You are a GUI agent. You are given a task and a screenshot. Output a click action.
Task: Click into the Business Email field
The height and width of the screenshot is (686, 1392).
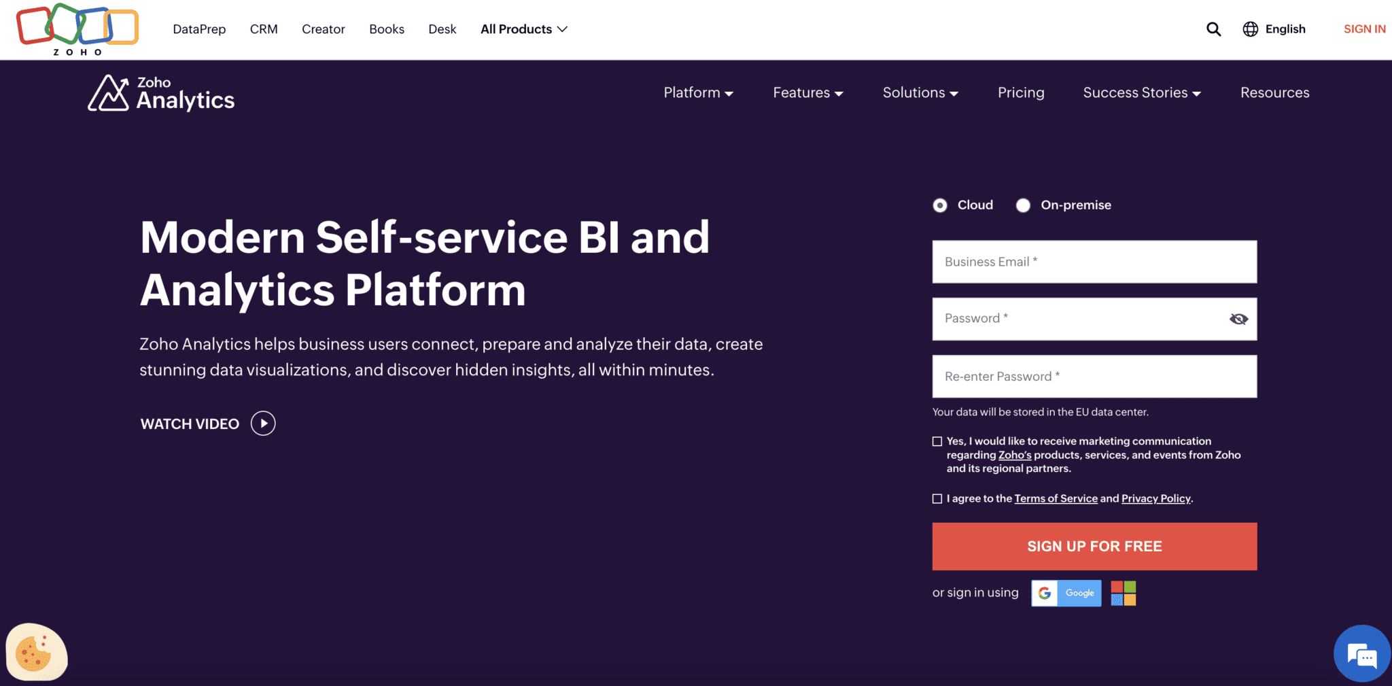pyautogui.click(x=1094, y=262)
